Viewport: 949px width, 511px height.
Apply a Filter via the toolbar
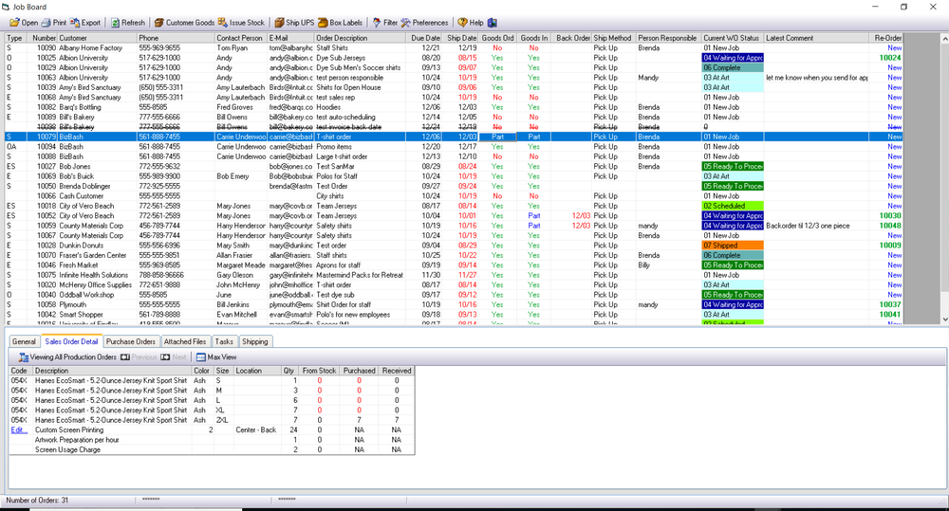click(385, 23)
